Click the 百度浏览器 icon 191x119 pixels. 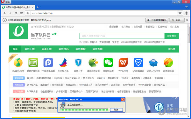(168, 63)
